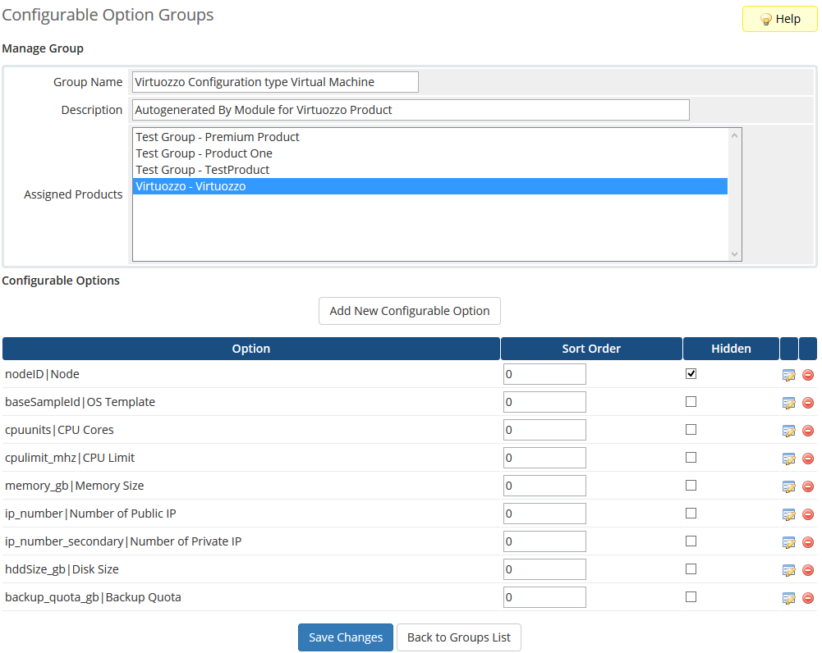Image resolution: width=822 pixels, height=653 pixels.
Task: Click Add New Configurable Option
Action: [x=410, y=311]
